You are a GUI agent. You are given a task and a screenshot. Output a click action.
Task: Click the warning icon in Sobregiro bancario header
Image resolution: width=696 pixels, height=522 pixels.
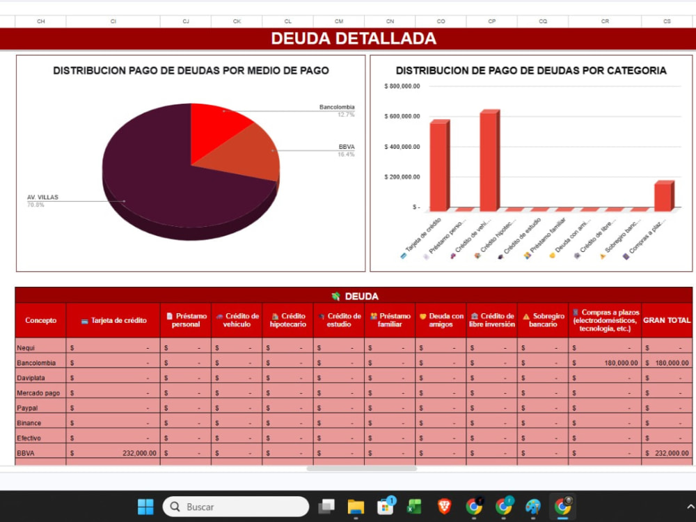(x=526, y=317)
